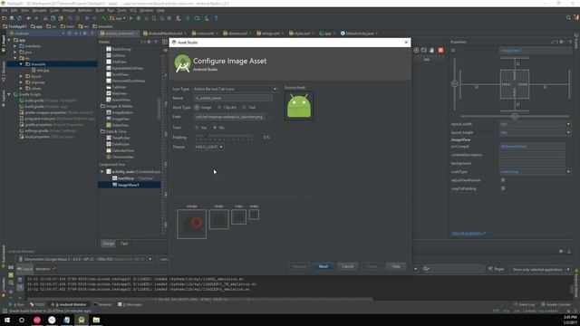
Task: Select ImageView in the component tree
Action: click(128, 185)
